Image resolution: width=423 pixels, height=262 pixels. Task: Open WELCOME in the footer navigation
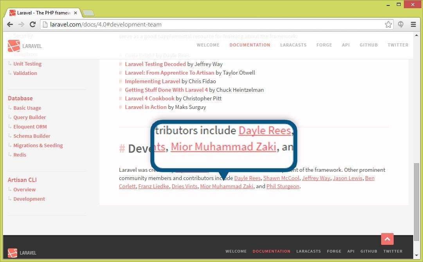pyautogui.click(x=236, y=251)
